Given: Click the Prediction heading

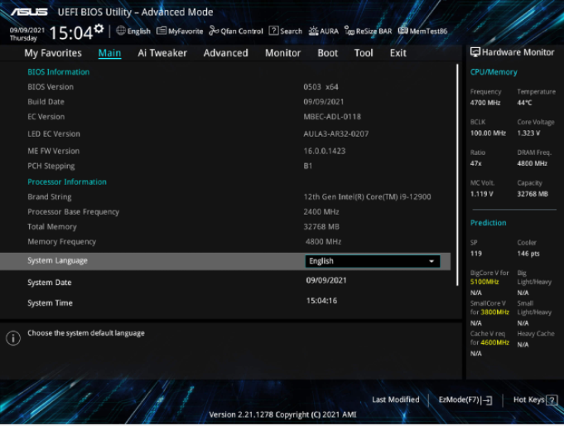Looking at the screenshot, I should click(488, 223).
